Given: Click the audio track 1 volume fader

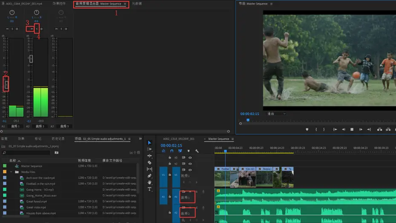Looking at the screenshot, I should pyautogui.click(x=6, y=85).
